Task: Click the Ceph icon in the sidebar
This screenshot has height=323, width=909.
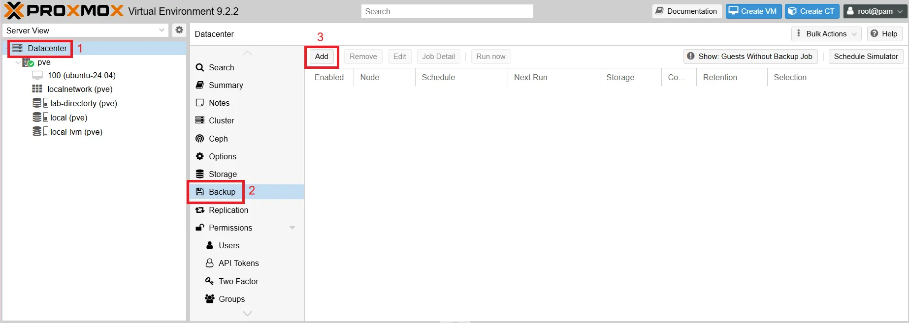Action: [x=200, y=139]
